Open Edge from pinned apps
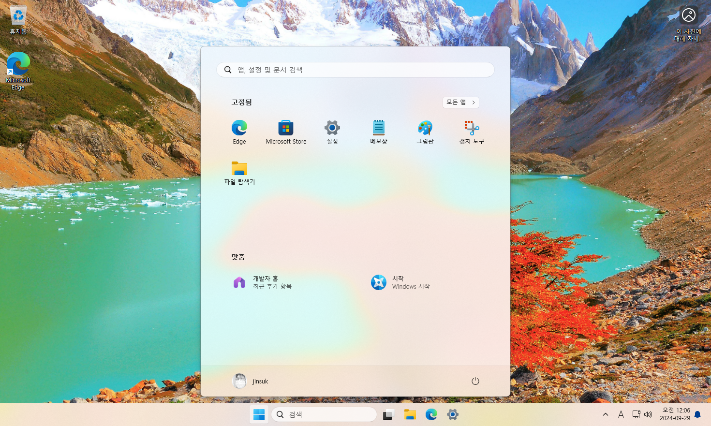The image size is (711, 426). click(239, 132)
